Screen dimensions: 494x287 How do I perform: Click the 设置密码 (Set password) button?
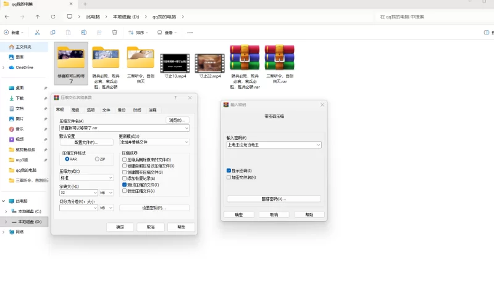coord(154,208)
